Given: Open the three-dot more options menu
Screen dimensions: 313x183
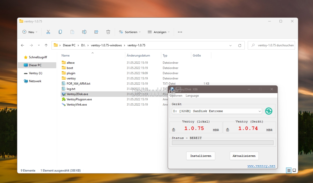Looking at the screenshot, I should 180,32.
